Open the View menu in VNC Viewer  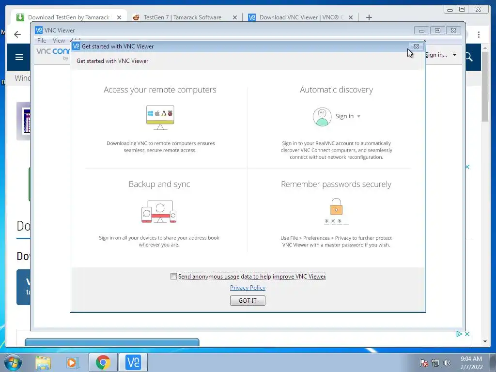(59, 41)
